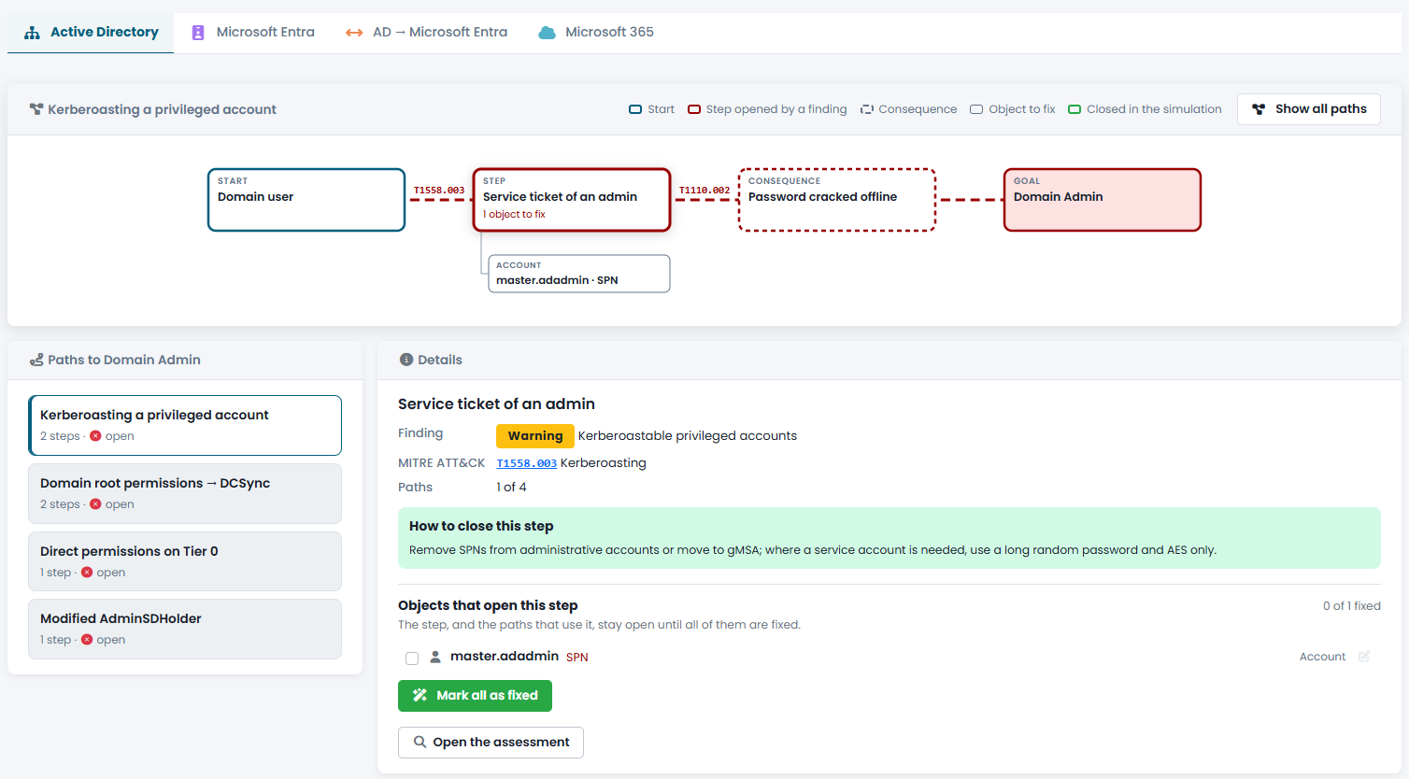
Task: Click the yellow Warning badge
Action: 535,436
